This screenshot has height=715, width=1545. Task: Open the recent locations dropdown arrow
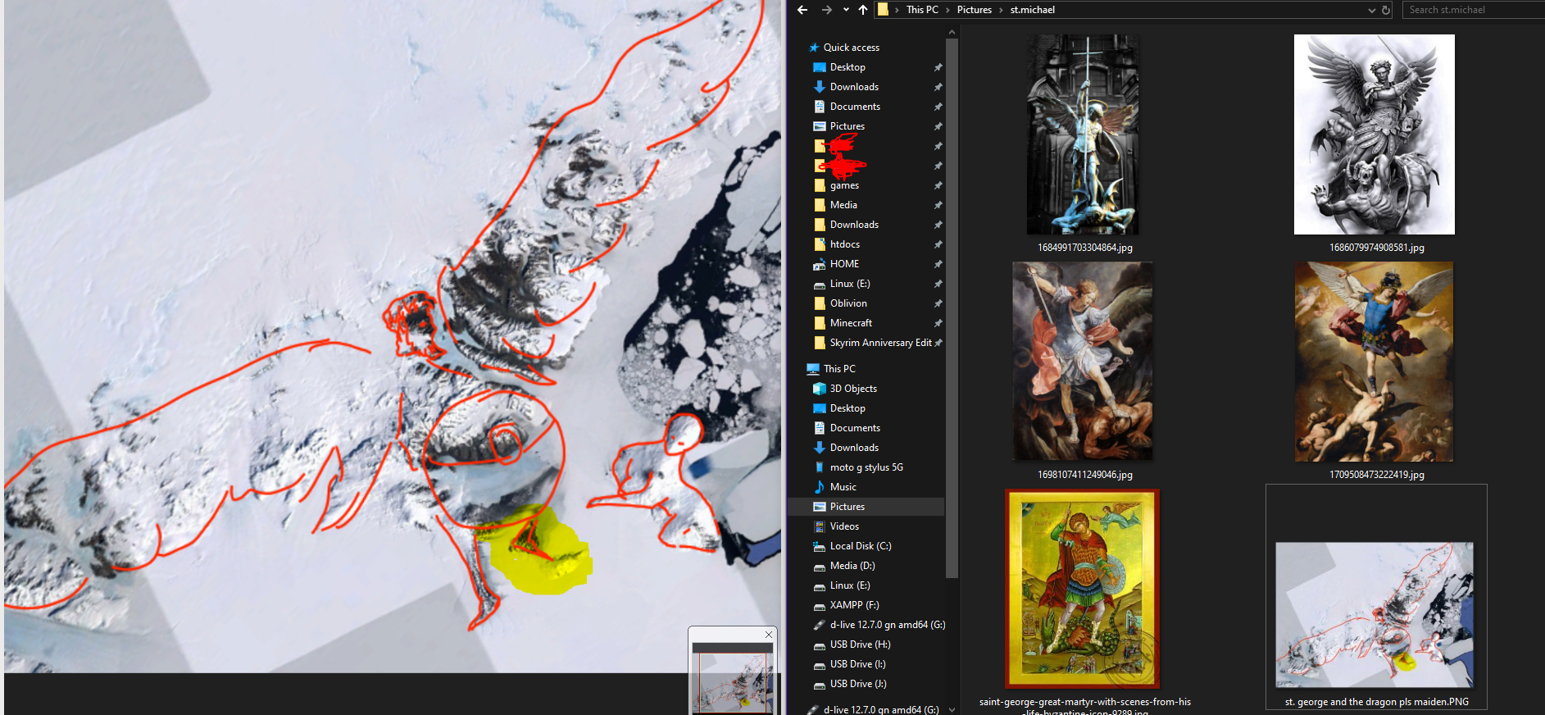pos(846,10)
